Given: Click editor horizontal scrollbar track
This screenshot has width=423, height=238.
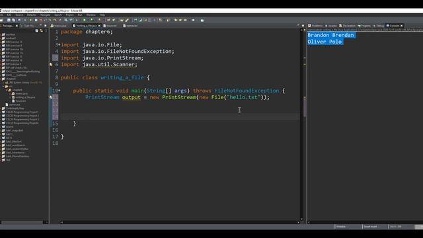Looking at the screenshot, I should (x=180, y=222).
